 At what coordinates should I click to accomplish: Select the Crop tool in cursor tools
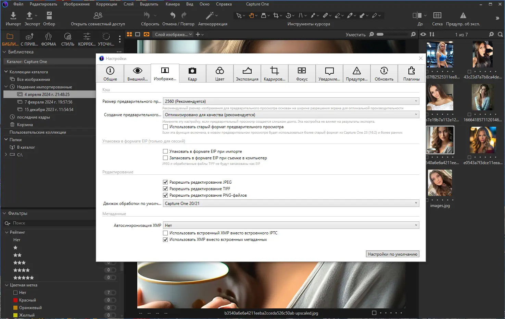[x=276, y=15]
